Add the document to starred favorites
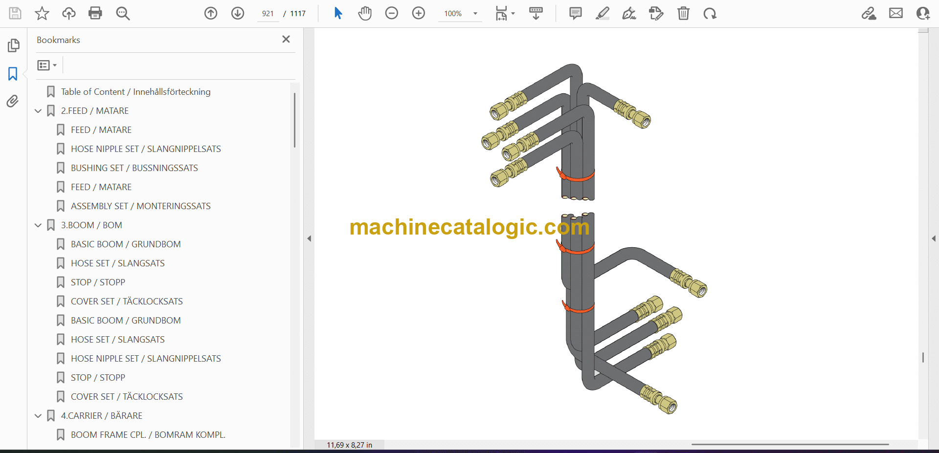Screen dimensions: 939x453 click(42, 13)
